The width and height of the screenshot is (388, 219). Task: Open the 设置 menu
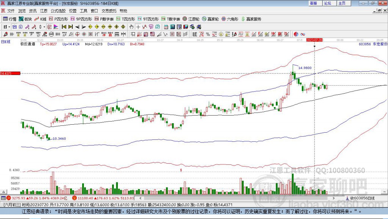click(73, 11)
